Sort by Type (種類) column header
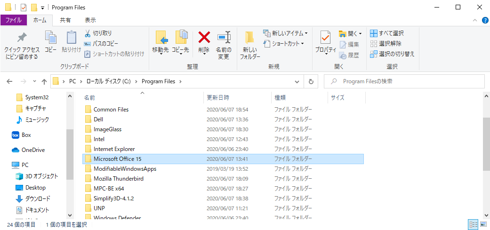This screenshot has width=490, height=230. pyautogui.click(x=299, y=98)
